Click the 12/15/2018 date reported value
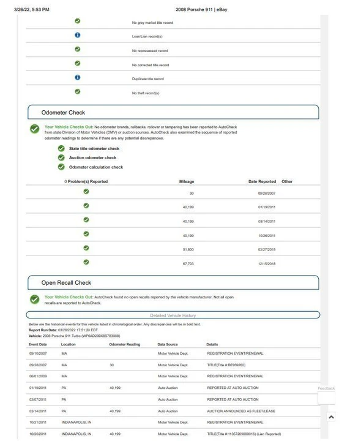Viewport: 350px width, 441px height. click(x=267, y=264)
